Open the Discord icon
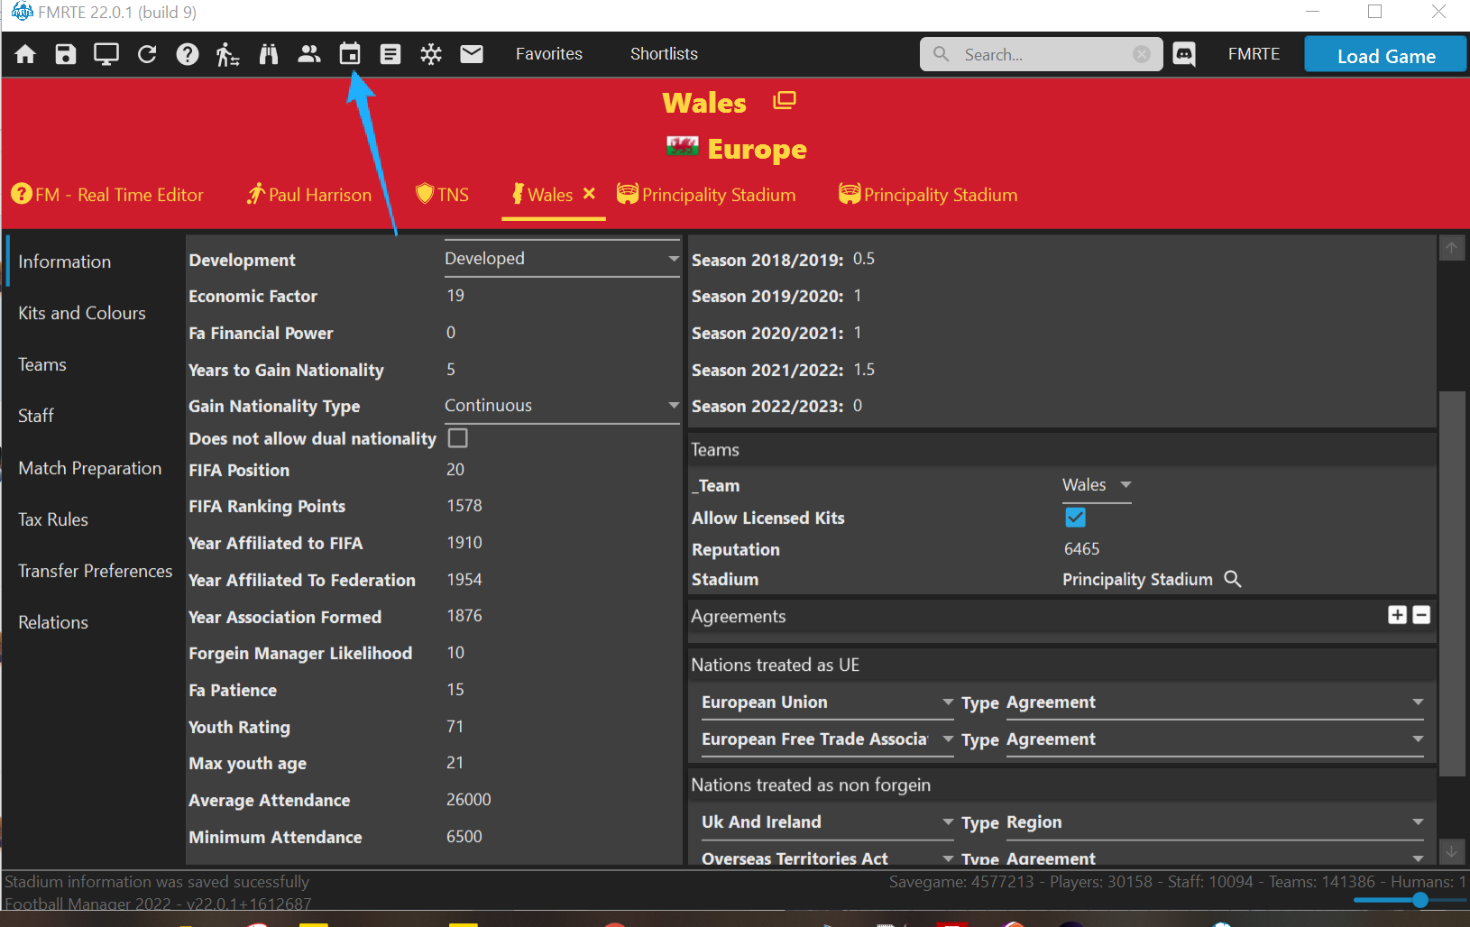Viewport: 1470px width, 927px height. click(x=1184, y=54)
